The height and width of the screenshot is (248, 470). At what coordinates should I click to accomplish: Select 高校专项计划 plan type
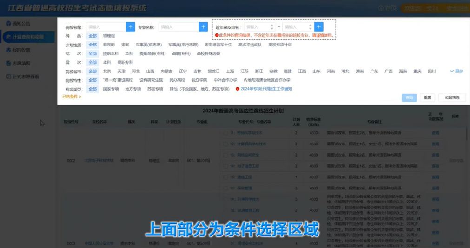(x=280, y=45)
